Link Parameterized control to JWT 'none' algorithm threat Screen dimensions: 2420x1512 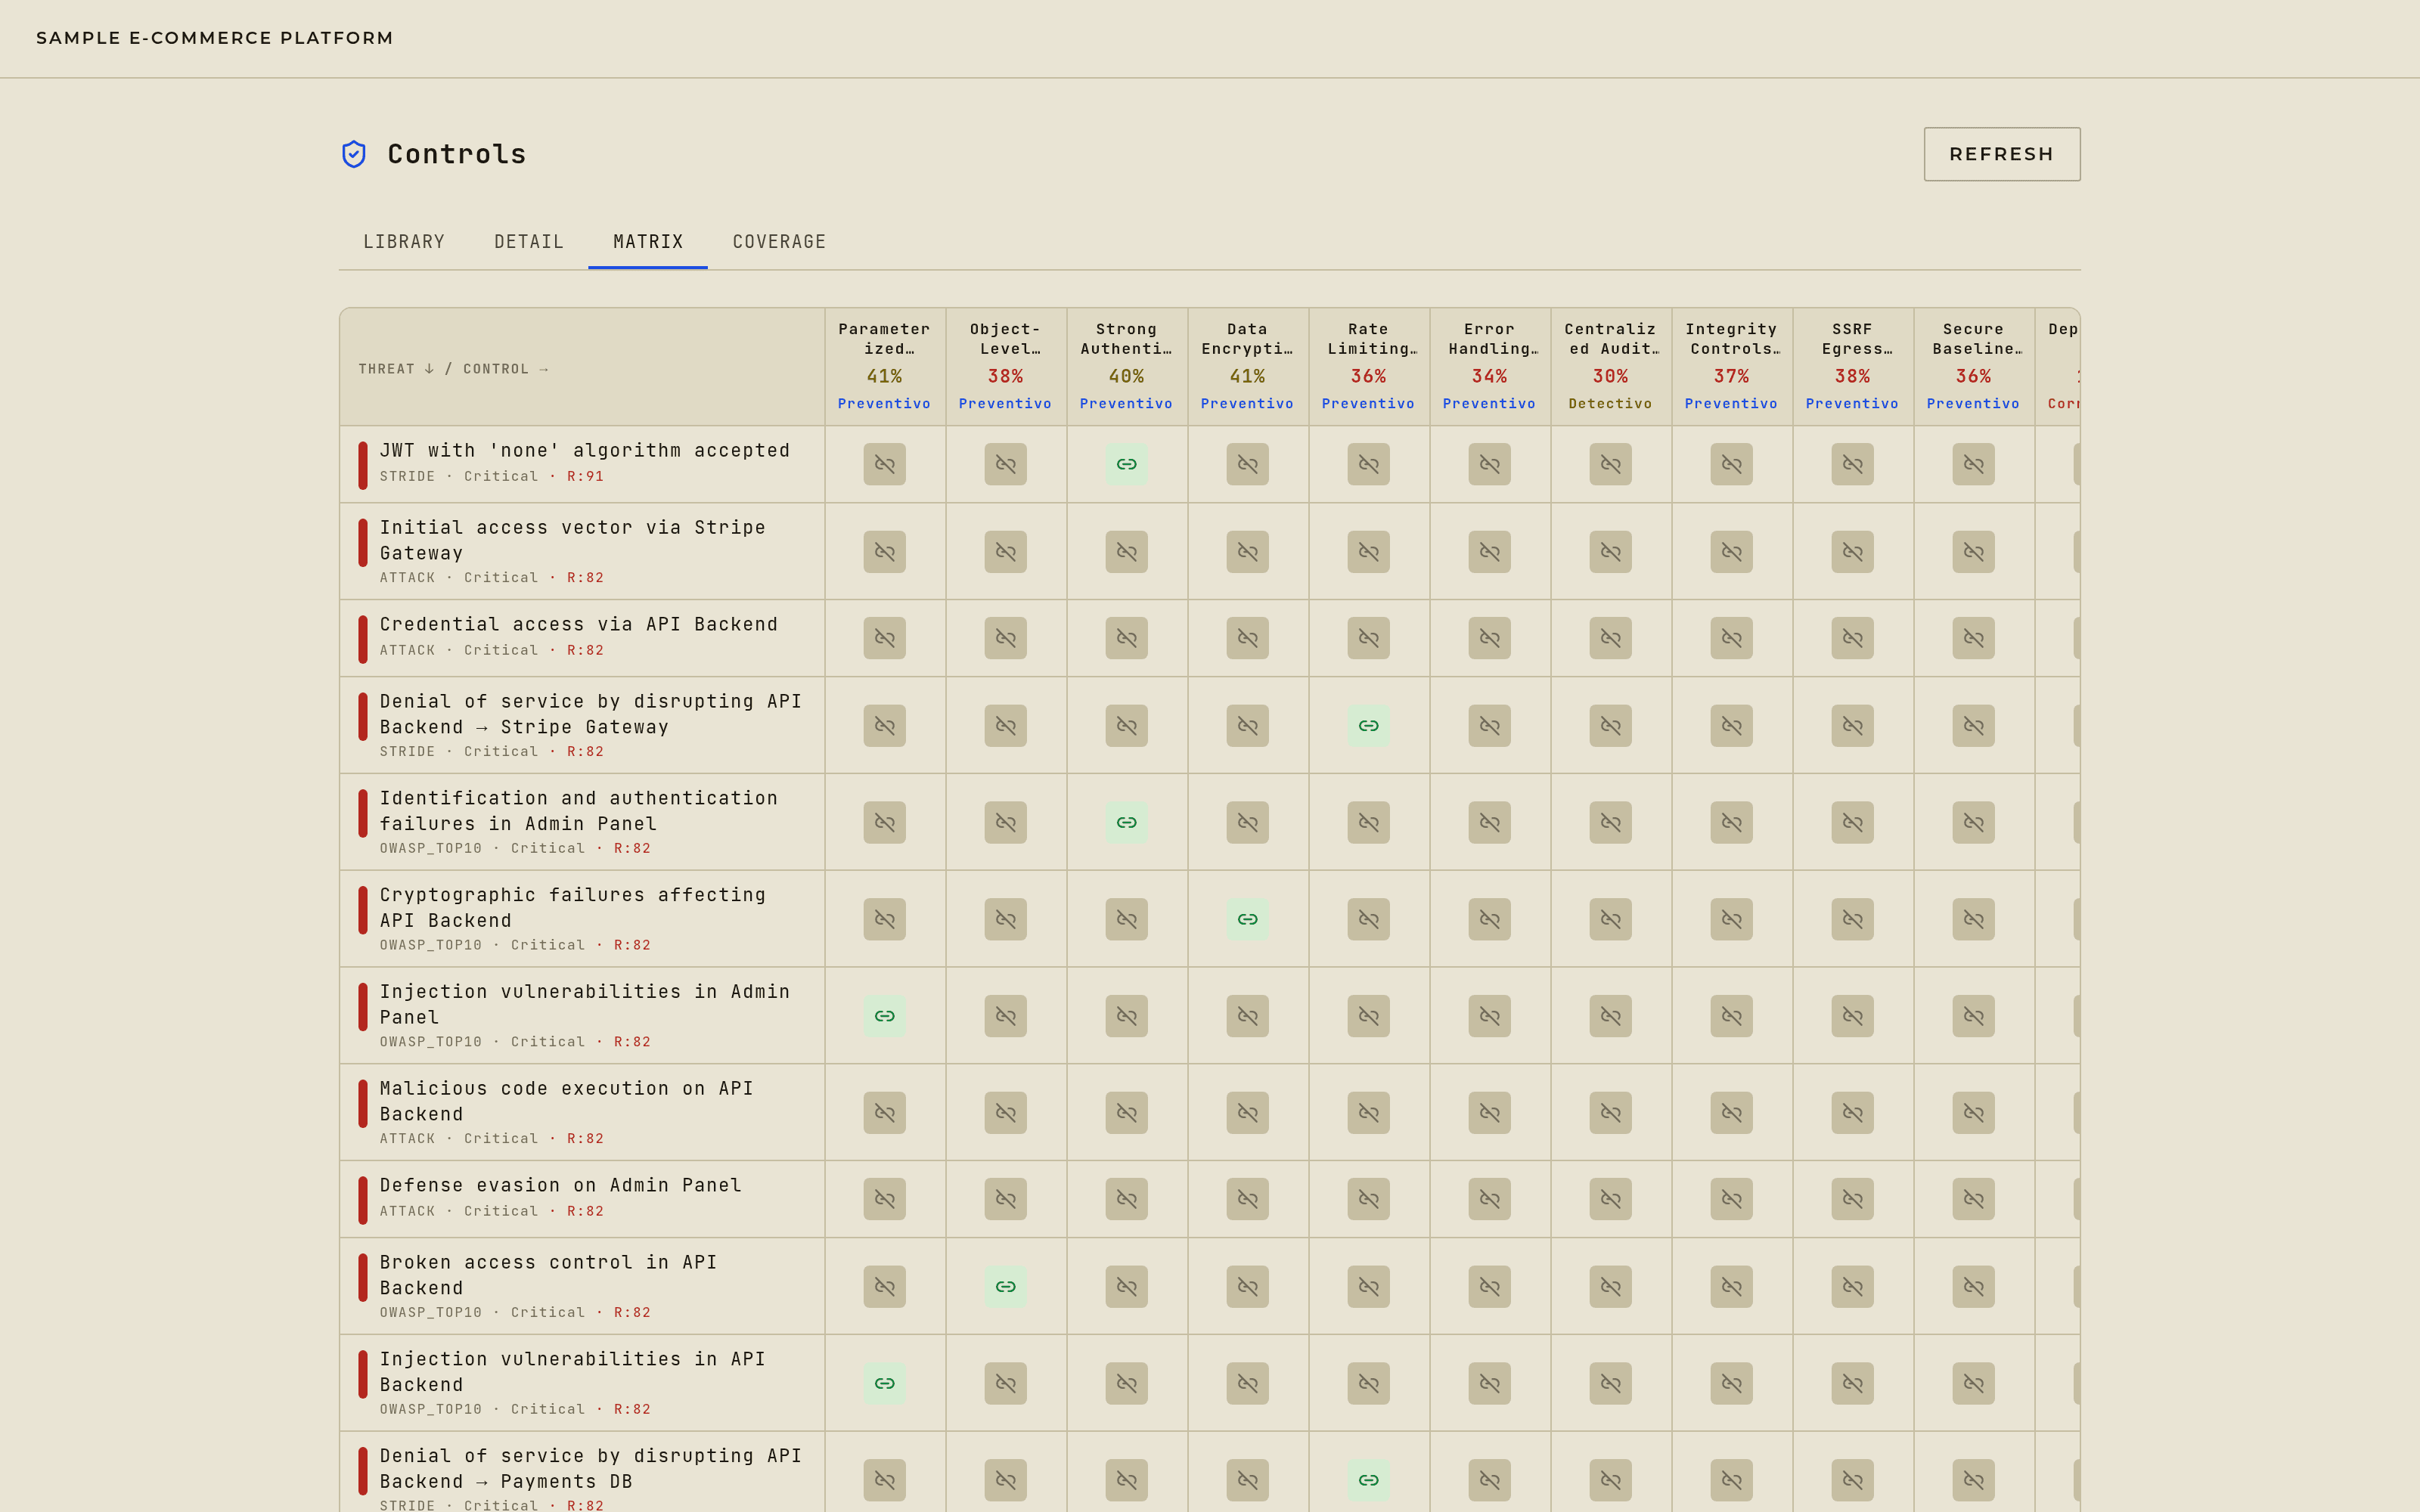pyautogui.click(x=884, y=464)
